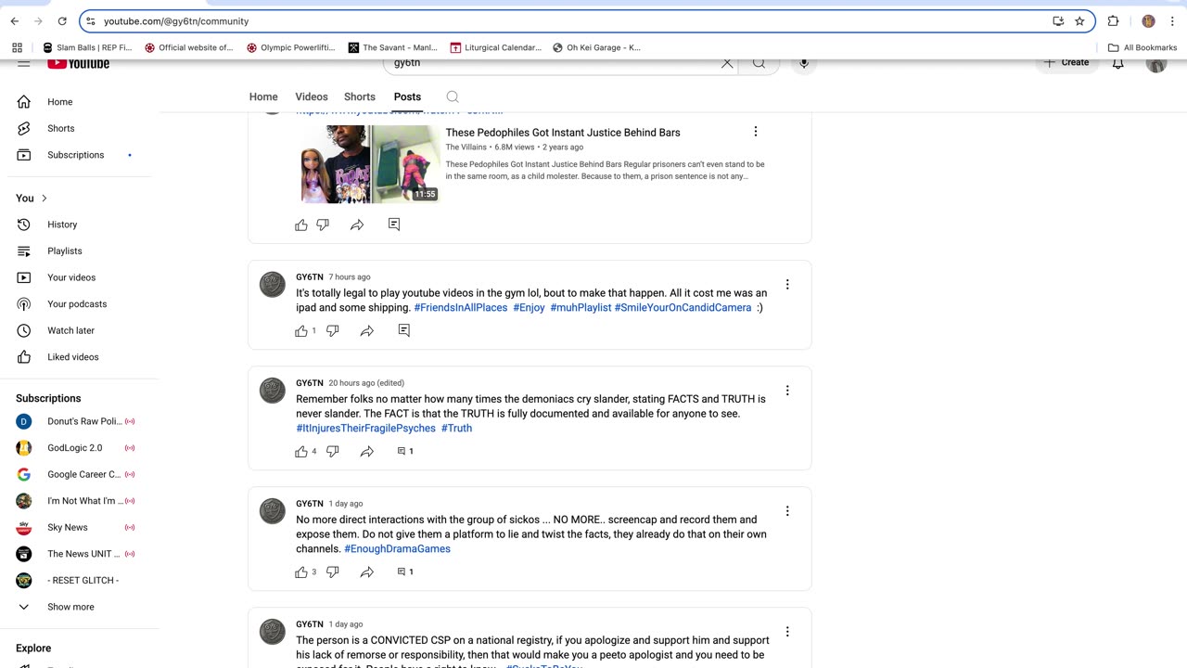This screenshot has height=668, width=1187.
Task: Open the Slam Balls | REP Fi... bookmark
Action: point(86,47)
